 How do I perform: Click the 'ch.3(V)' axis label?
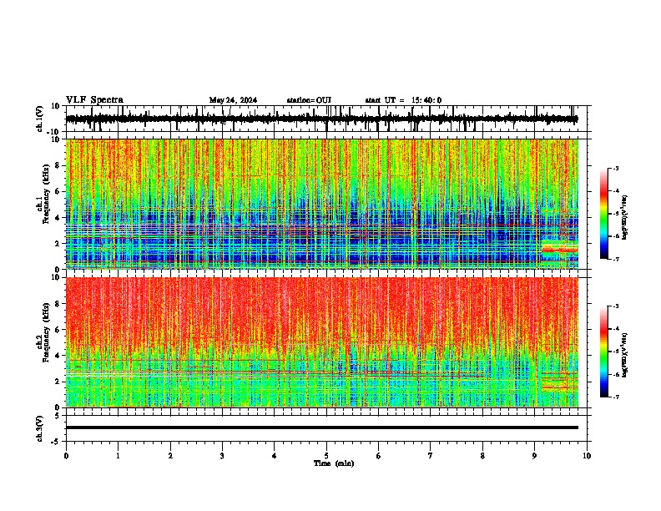pos(40,428)
